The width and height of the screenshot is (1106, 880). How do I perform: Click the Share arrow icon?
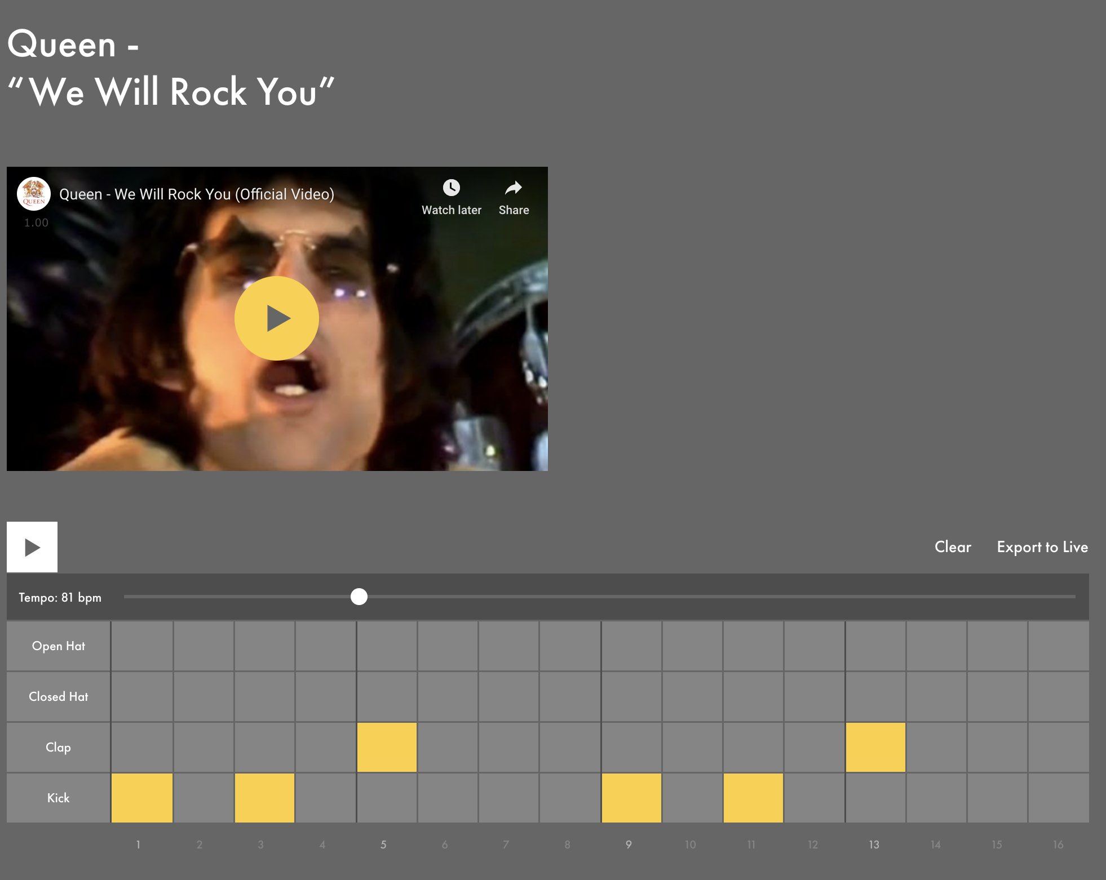514,188
